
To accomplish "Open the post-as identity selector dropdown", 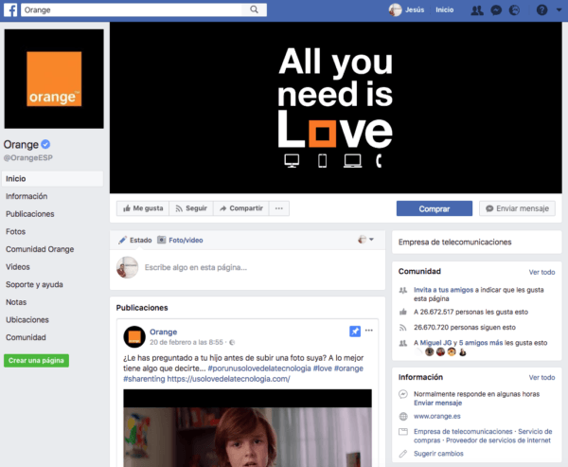I will coord(365,240).
